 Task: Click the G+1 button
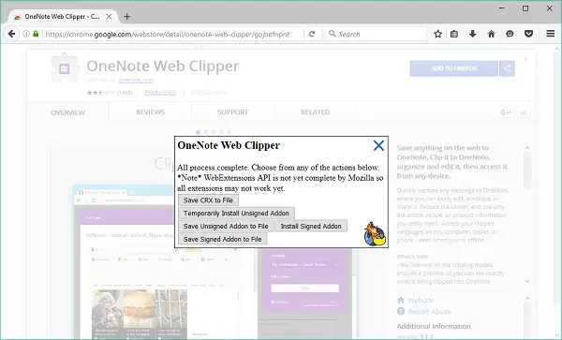click(x=506, y=112)
